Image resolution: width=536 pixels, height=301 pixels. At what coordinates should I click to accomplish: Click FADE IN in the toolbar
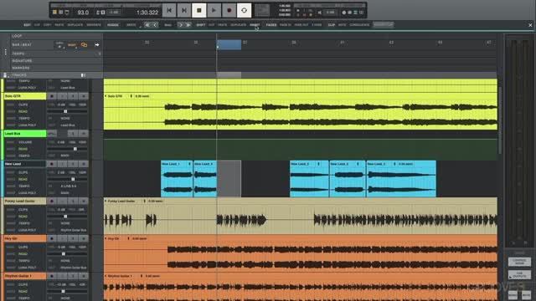[286, 25]
